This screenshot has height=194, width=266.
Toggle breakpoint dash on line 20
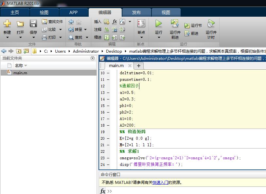click(108, 138)
